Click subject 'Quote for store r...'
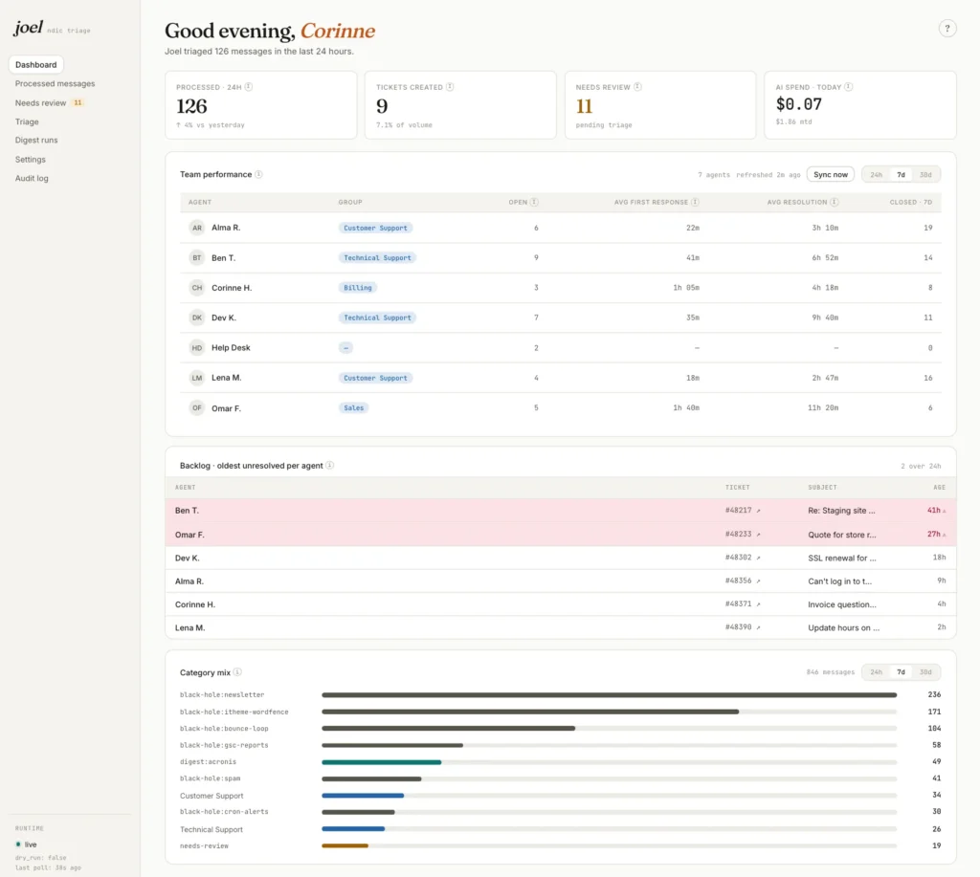 tap(842, 535)
